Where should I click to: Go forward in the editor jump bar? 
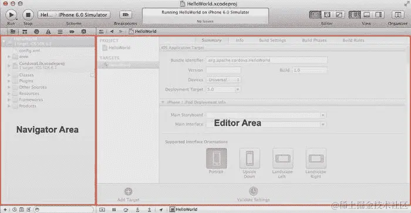click(x=120, y=32)
